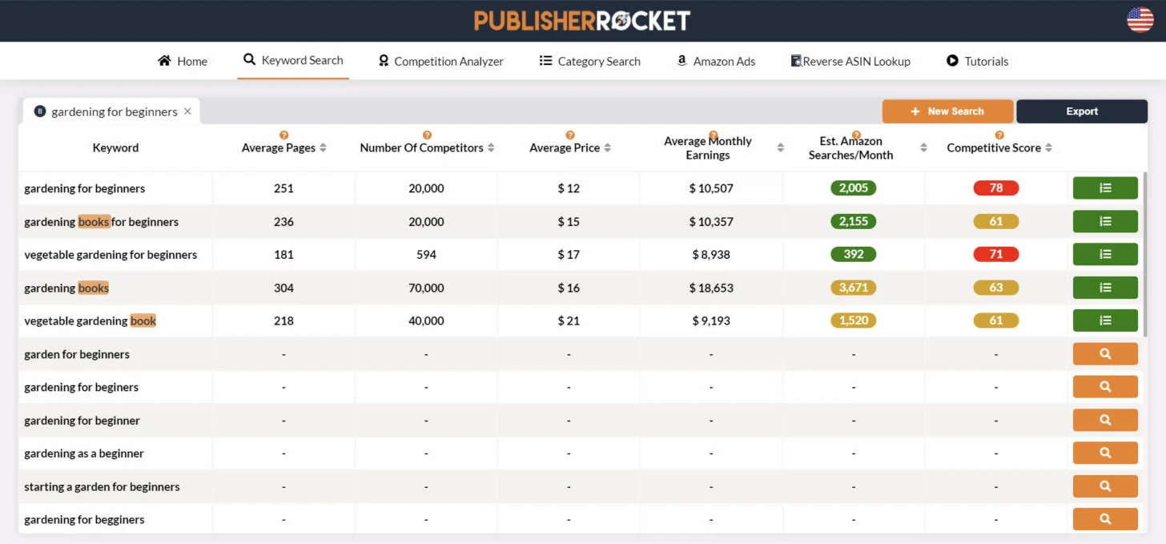Sort by Number Of Competitors arrows

(491, 148)
